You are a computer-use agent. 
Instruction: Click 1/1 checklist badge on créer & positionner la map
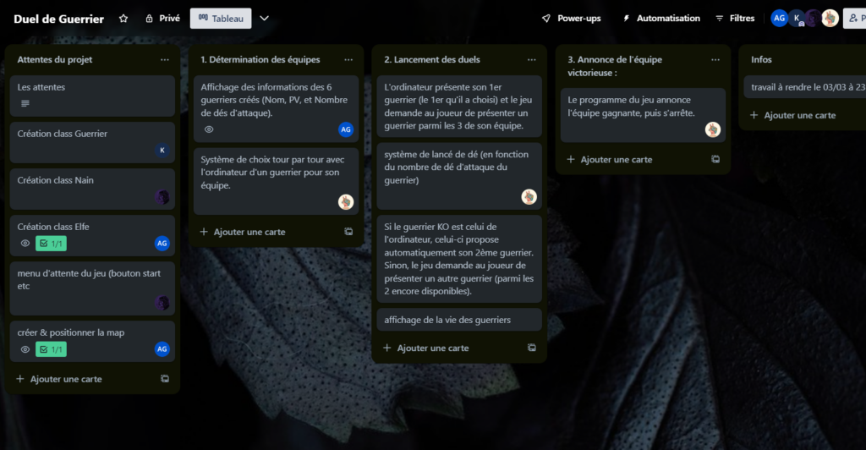tap(51, 349)
